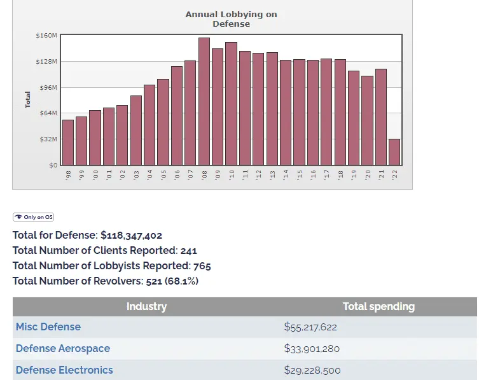
Task: Click the '12 bar in the chart
Action: 258,109
